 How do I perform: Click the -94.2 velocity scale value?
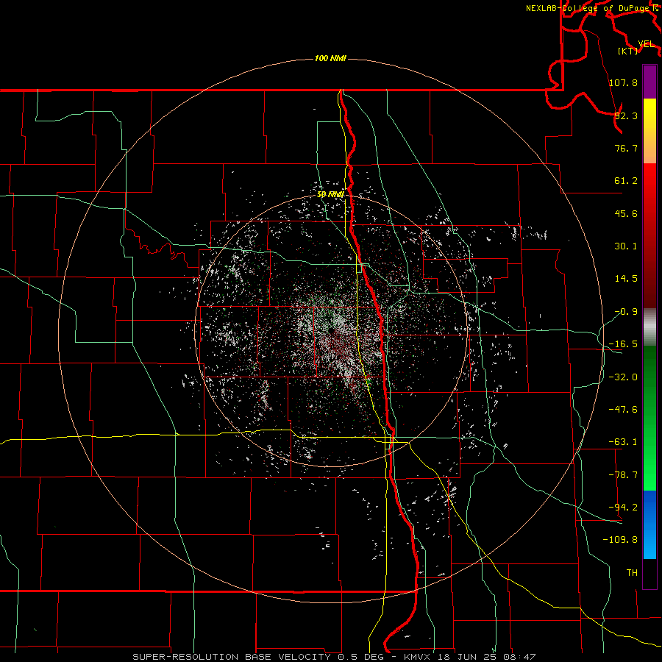623,508
